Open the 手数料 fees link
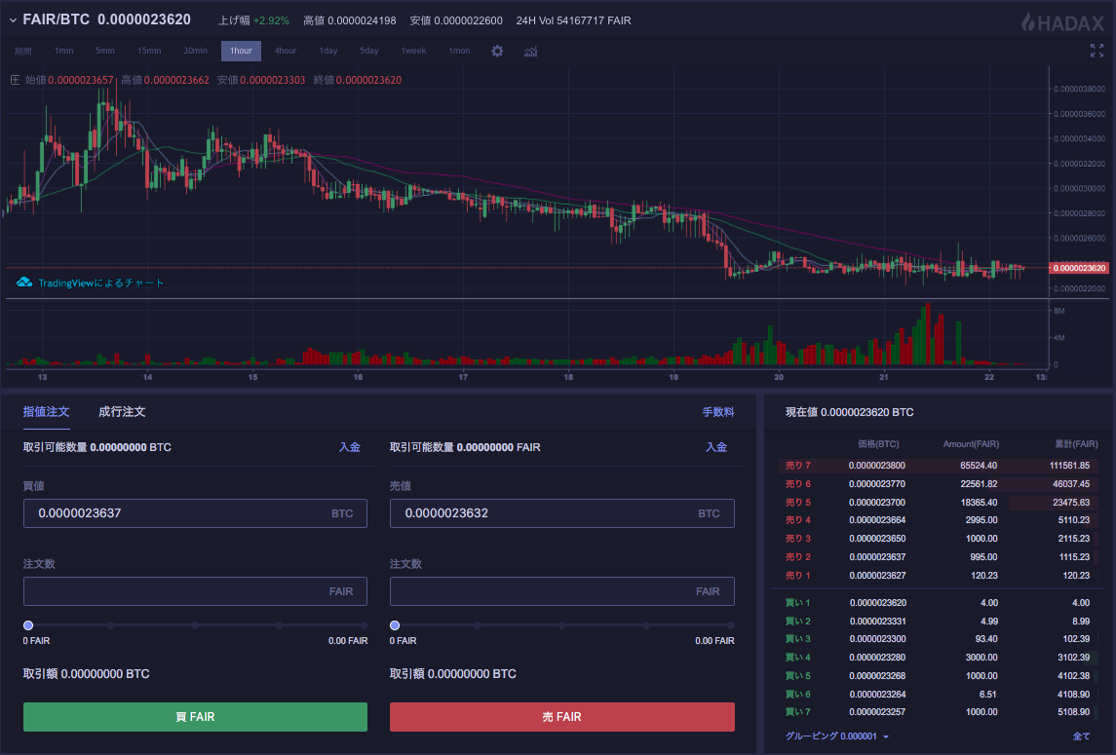The image size is (1116, 755). [718, 413]
